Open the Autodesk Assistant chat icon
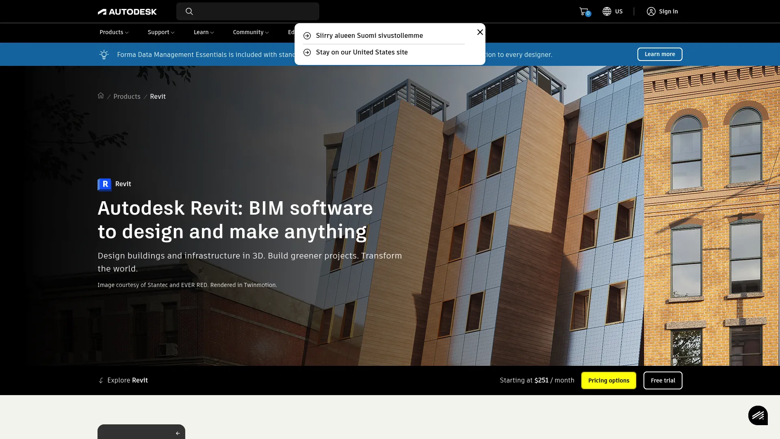The image size is (780, 439). click(758, 415)
